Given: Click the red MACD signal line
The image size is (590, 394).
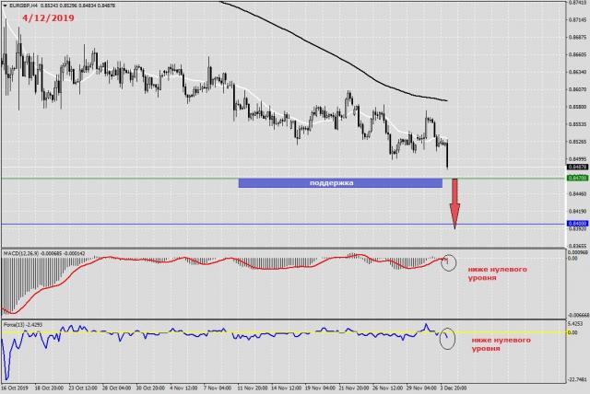Looking at the screenshot, I should point(184,260).
